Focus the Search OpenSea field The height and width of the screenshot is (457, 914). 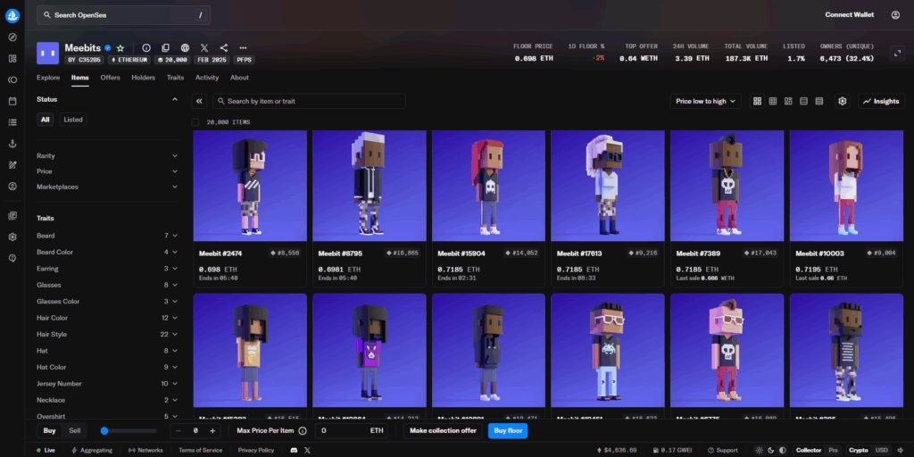[x=123, y=15]
